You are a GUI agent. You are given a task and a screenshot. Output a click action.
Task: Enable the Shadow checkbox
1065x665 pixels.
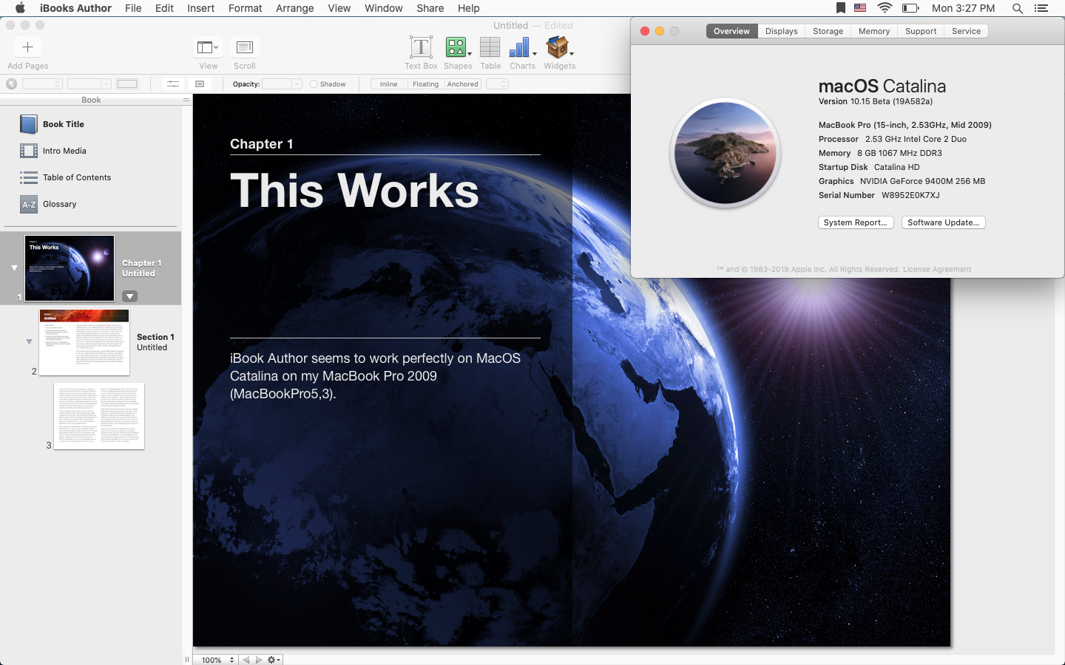tap(314, 84)
